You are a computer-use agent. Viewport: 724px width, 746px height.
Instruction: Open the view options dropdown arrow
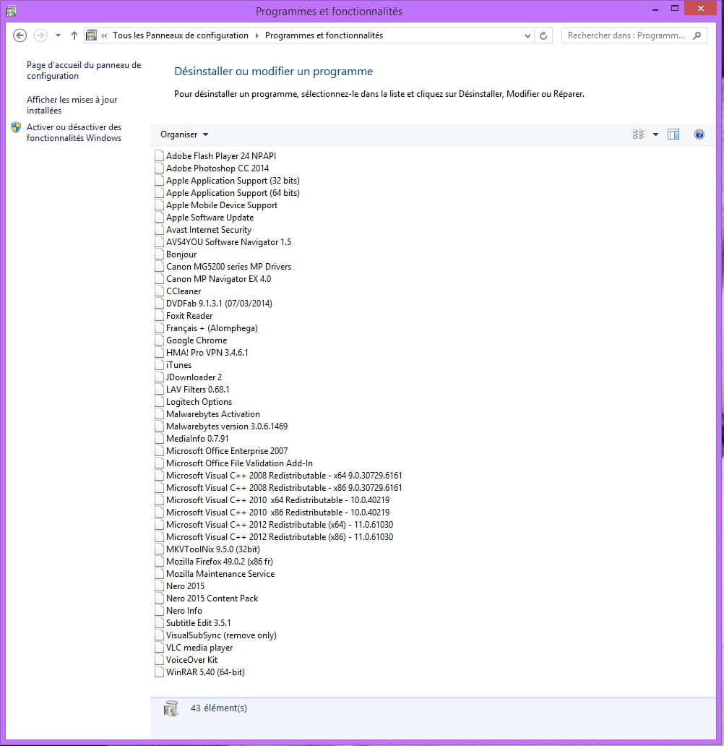tap(655, 134)
